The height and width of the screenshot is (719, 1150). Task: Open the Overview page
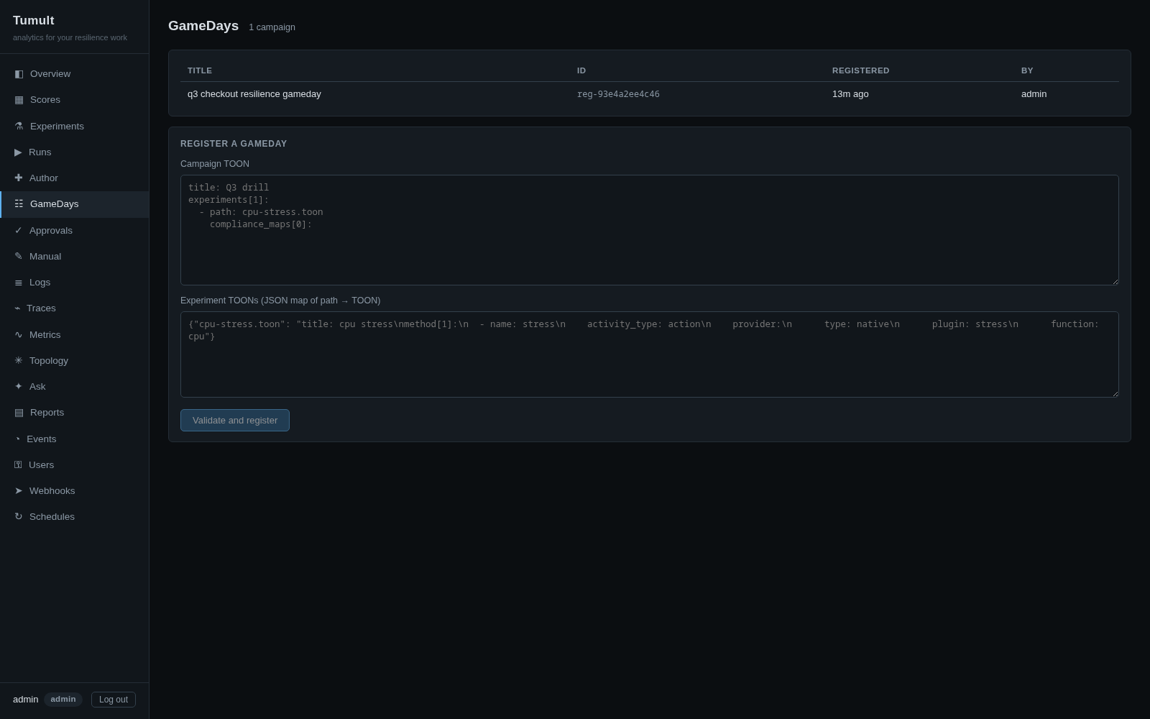point(75,73)
